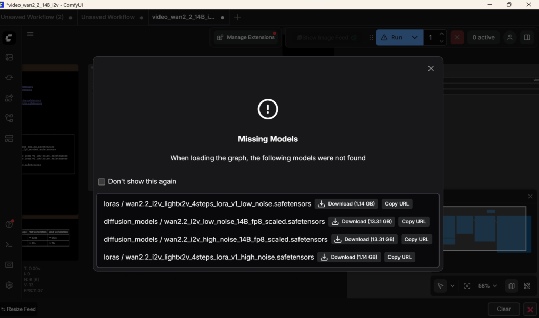Viewport: 539px width, 318px height.
Task: Download wan2.2_i2v_low_noise_14B_fp8_scaled.safetensors
Action: click(362, 221)
